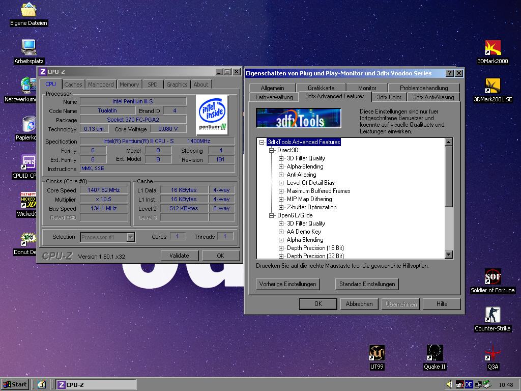Screen dimensions: 521x391
Task: Launch the Soldier of Fortune shortcut
Action: click(x=493, y=276)
